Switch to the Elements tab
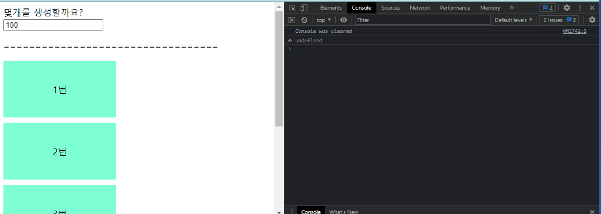The height and width of the screenshot is (214, 601). click(331, 8)
